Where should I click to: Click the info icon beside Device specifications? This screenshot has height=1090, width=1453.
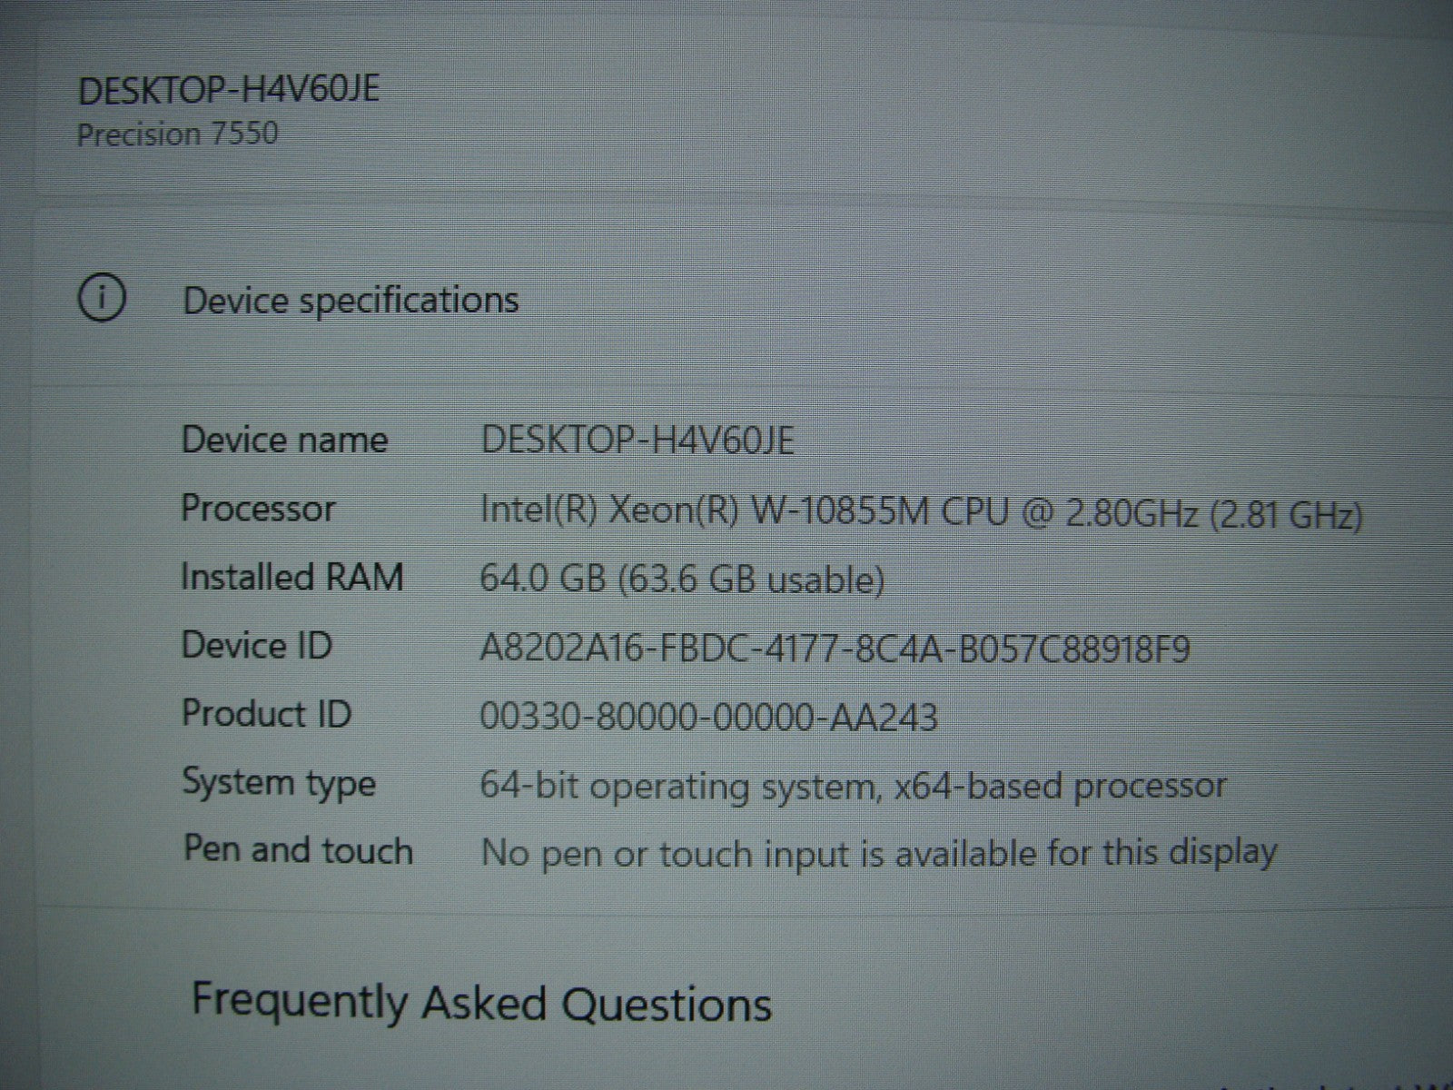102,297
